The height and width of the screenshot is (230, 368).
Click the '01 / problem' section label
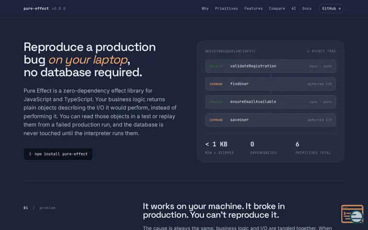coord(40,208)
